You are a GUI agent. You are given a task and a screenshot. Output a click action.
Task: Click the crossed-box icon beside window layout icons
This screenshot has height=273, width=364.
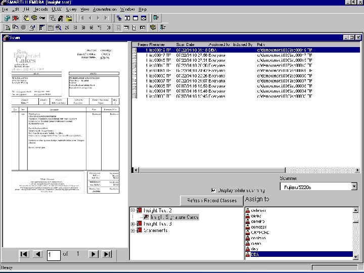144,18
